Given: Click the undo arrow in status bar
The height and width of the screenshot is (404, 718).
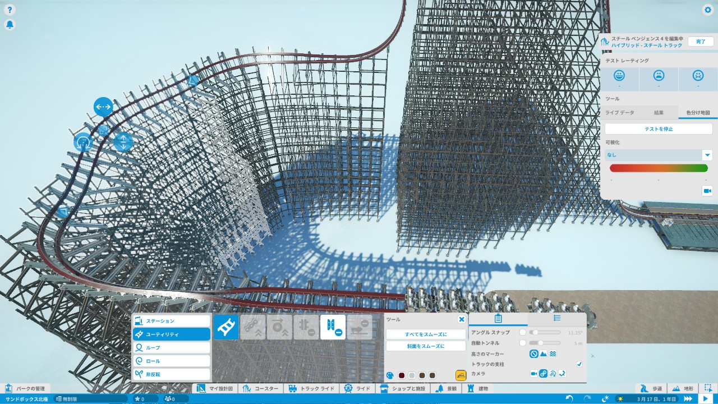Looking at the screenshot, I should pyautogui.click(x=569, y=398).
